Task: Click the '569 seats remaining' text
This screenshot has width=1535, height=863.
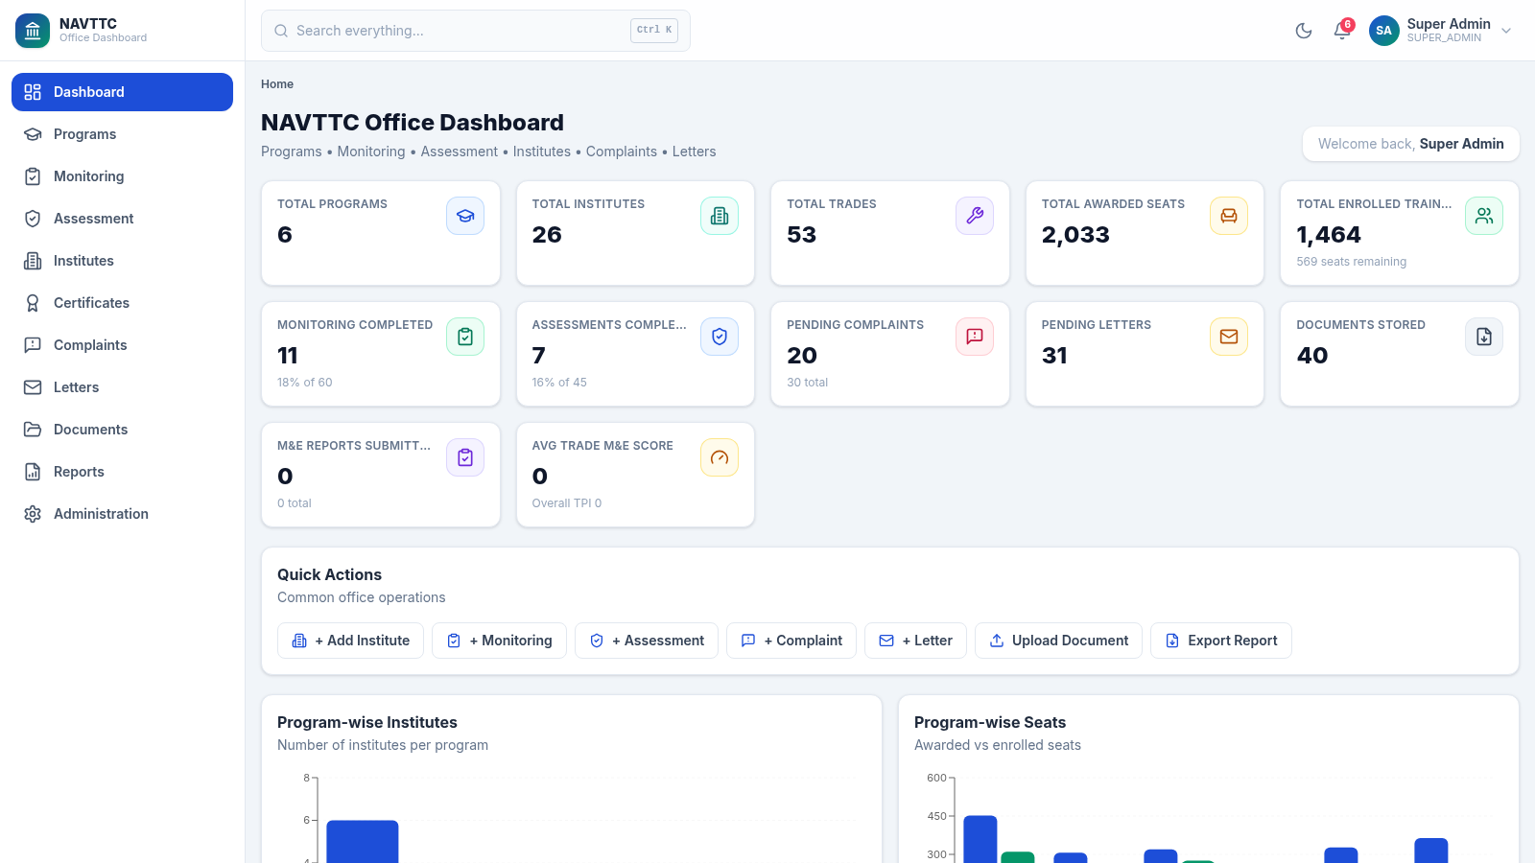Action: [x=1351, y=262]
